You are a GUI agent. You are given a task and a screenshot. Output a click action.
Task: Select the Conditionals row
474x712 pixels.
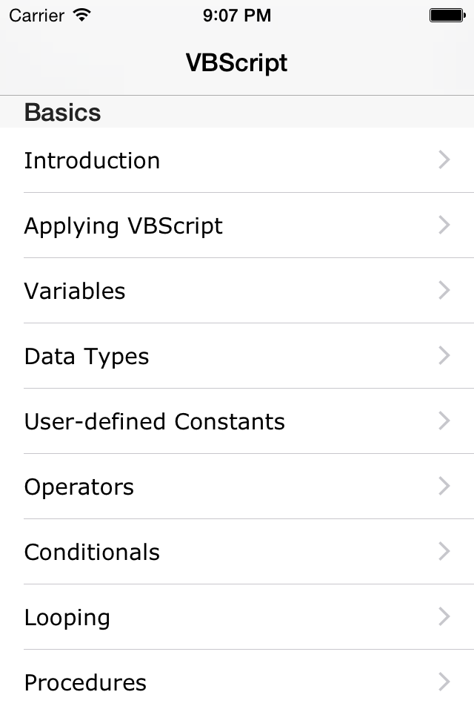92,552
